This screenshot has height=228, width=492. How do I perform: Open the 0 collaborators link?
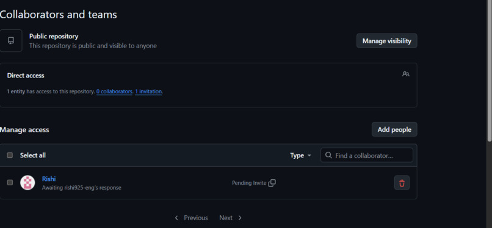[x=114, y=91]
